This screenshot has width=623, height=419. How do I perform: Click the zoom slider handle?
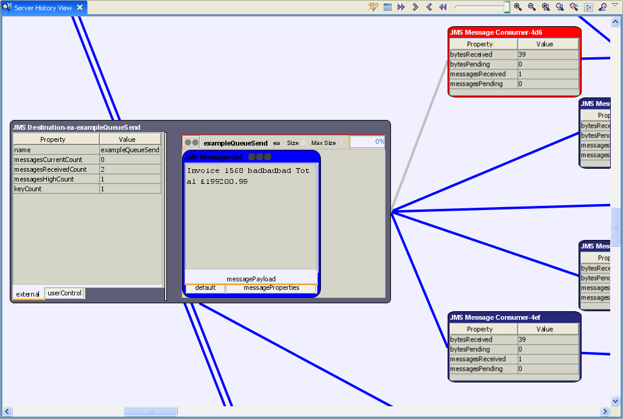click(507, 7)
